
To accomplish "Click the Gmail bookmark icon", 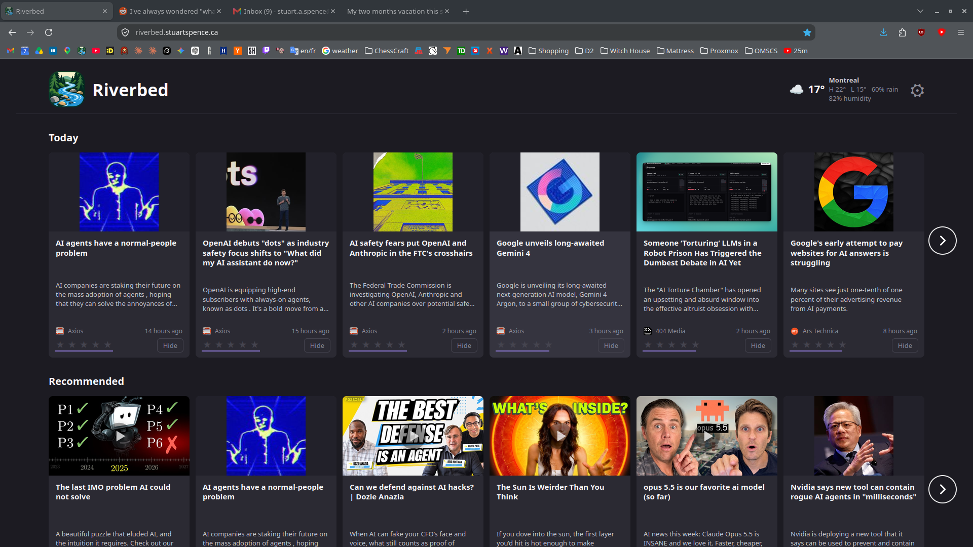I will click(x=11, y=51).
